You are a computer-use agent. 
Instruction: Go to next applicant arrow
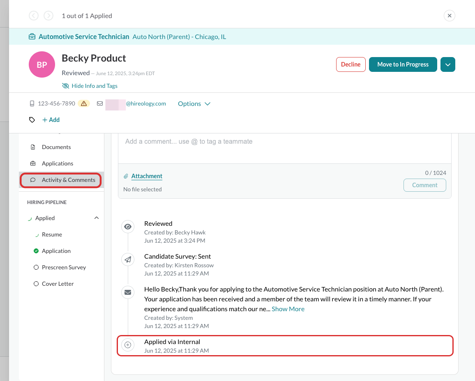coord(48,16)
